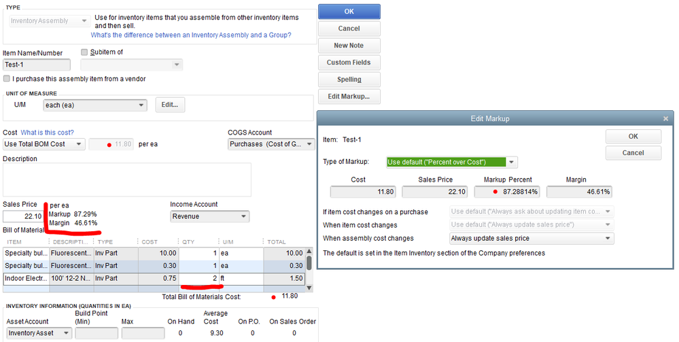Click the bill of materials scroll down arrow
The width and height of the screenshot is (679, 342).
[x=309, y=288]
